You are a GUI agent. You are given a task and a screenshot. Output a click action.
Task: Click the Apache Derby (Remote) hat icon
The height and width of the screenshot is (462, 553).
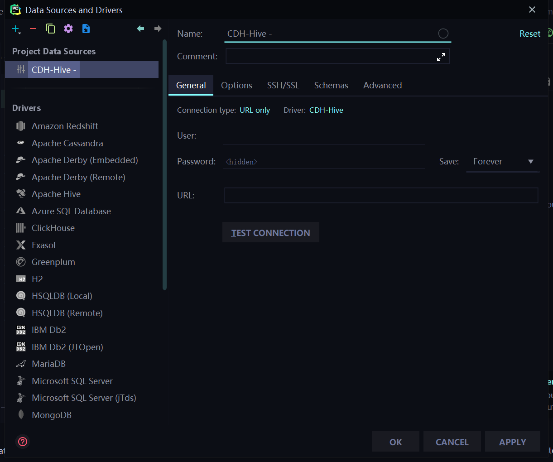21,177
